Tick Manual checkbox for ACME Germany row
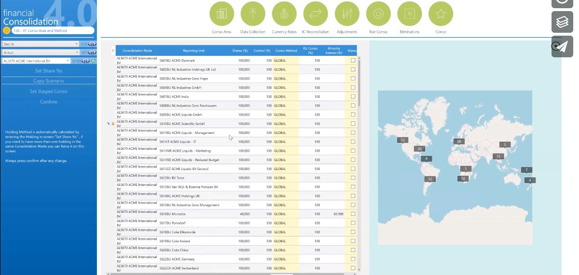579x275 pixels. pos(353,259)
